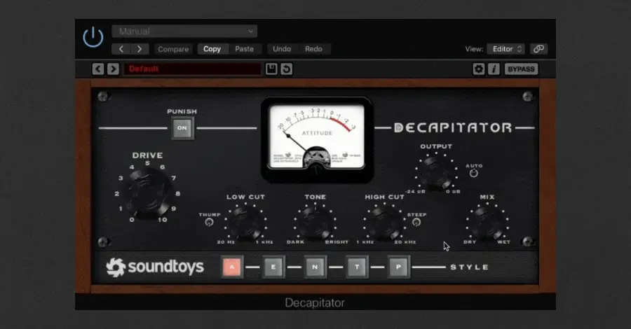
Task: Select style E button
Action: [273, 267]
